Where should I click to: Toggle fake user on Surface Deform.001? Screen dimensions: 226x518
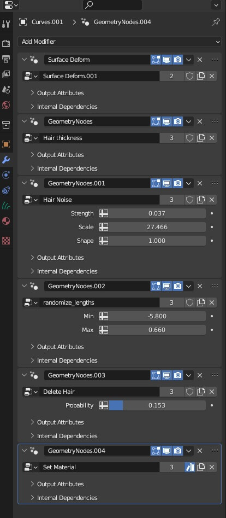(189, 76)
